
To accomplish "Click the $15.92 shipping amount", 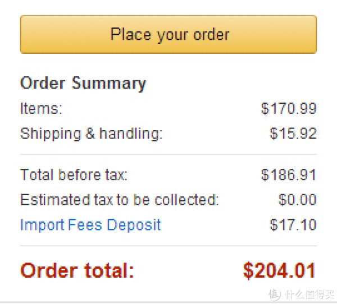I will pos(293,133).
